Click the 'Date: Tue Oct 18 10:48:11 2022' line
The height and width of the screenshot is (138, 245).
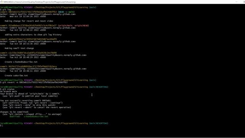(23, 71)
